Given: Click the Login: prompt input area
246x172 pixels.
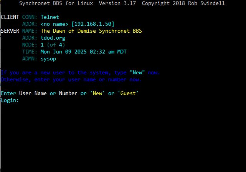Looking at the screenshot, I should point(10,100).
